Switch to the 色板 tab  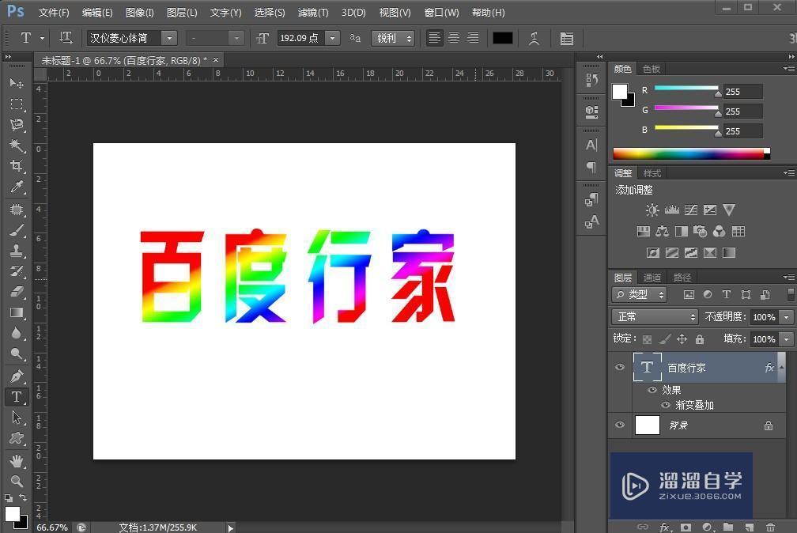[652, 69]
